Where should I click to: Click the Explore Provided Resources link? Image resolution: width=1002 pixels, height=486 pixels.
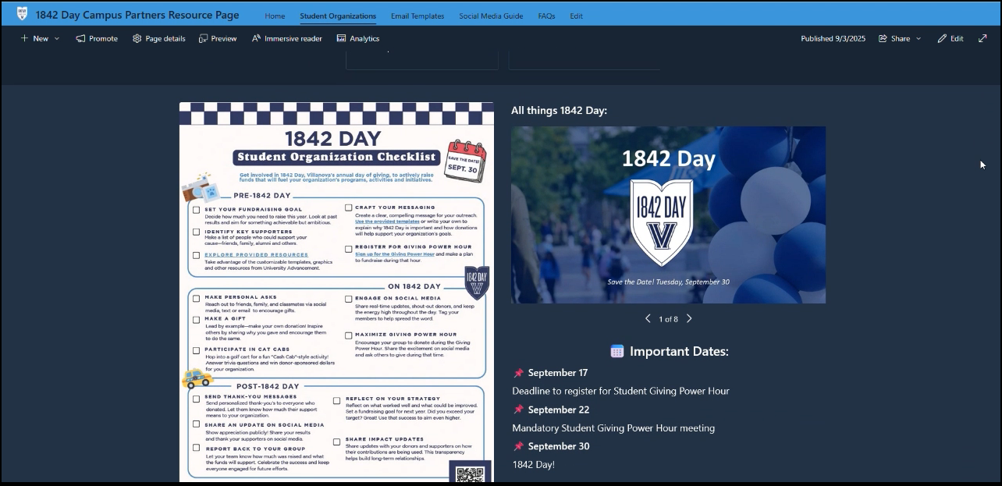pyautogui.click(x=256, y=254)
